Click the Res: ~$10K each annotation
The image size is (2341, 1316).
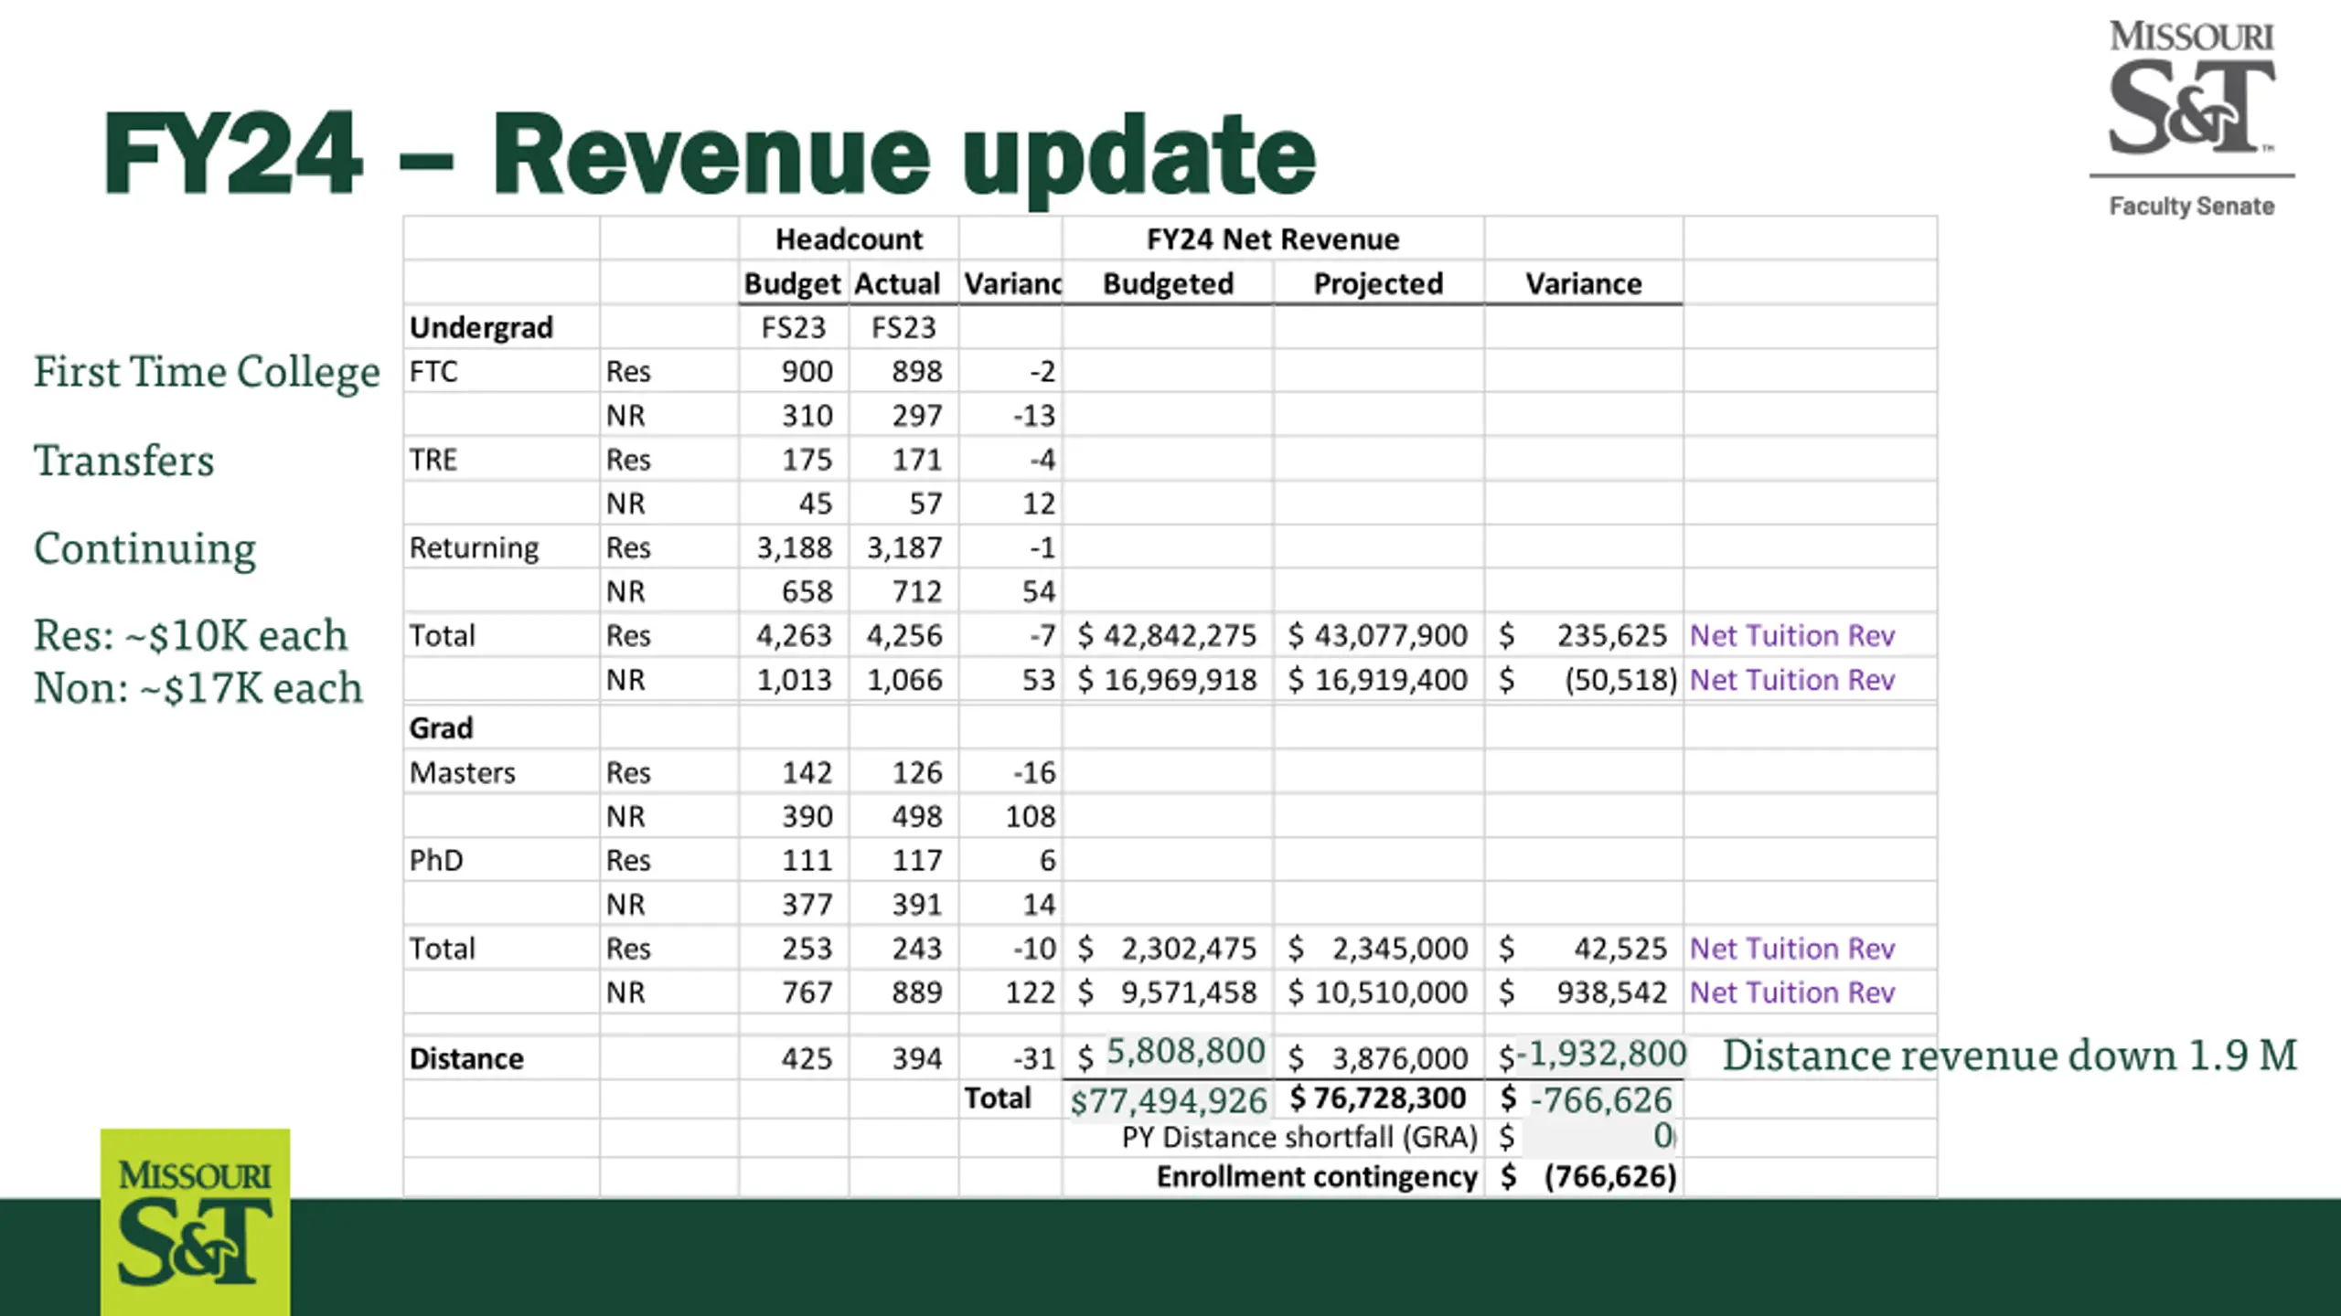click(191, 635)
